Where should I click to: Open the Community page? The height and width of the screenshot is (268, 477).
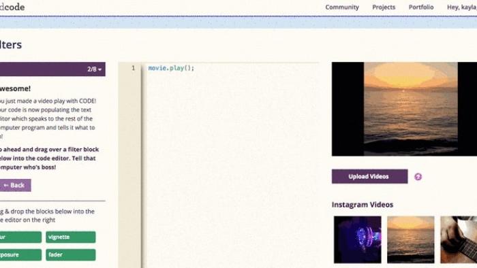click(x=342, y=7)
